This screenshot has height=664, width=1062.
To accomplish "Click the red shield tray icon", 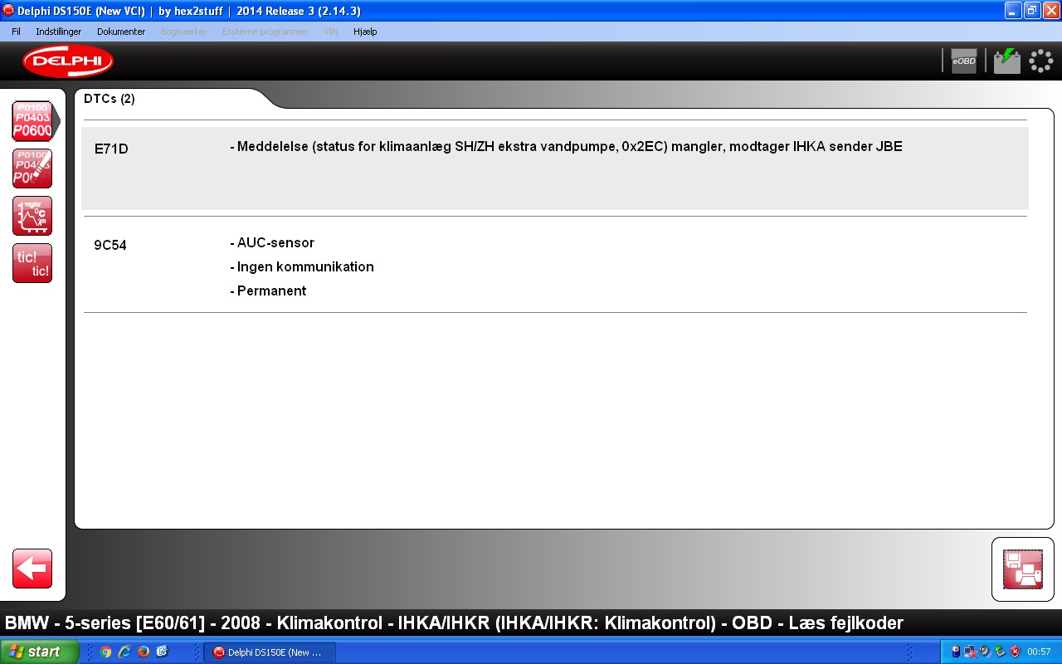I will (x=1015, y=652).
